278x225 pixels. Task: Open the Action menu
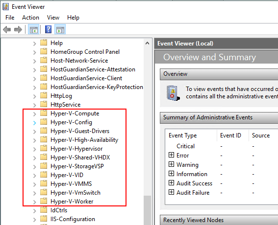pos(30,18)
